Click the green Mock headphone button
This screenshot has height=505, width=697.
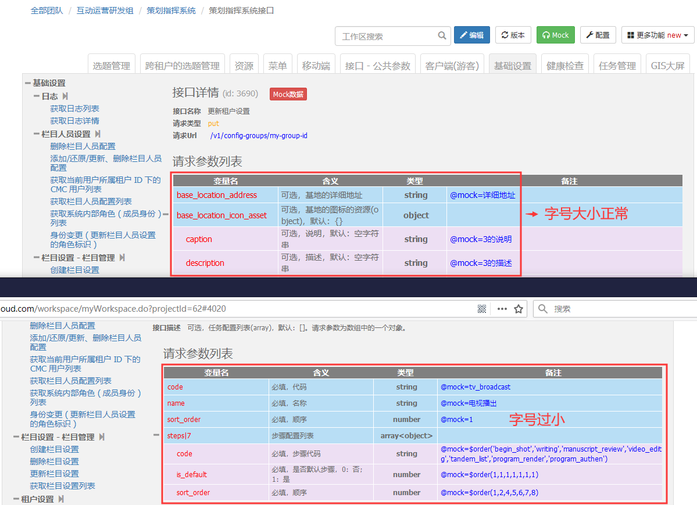click(x=555, y=35)
